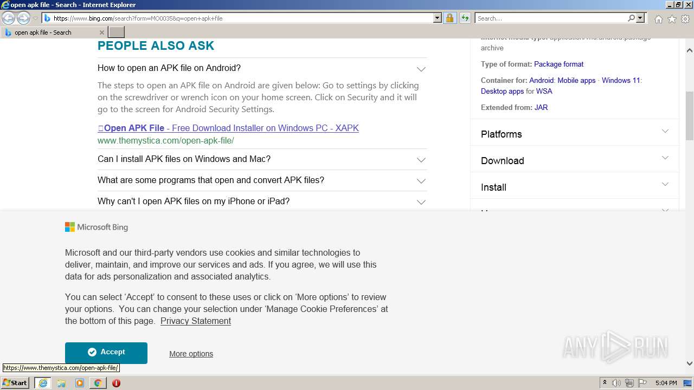Open the 'Desktop apps' link

point(502,91)
